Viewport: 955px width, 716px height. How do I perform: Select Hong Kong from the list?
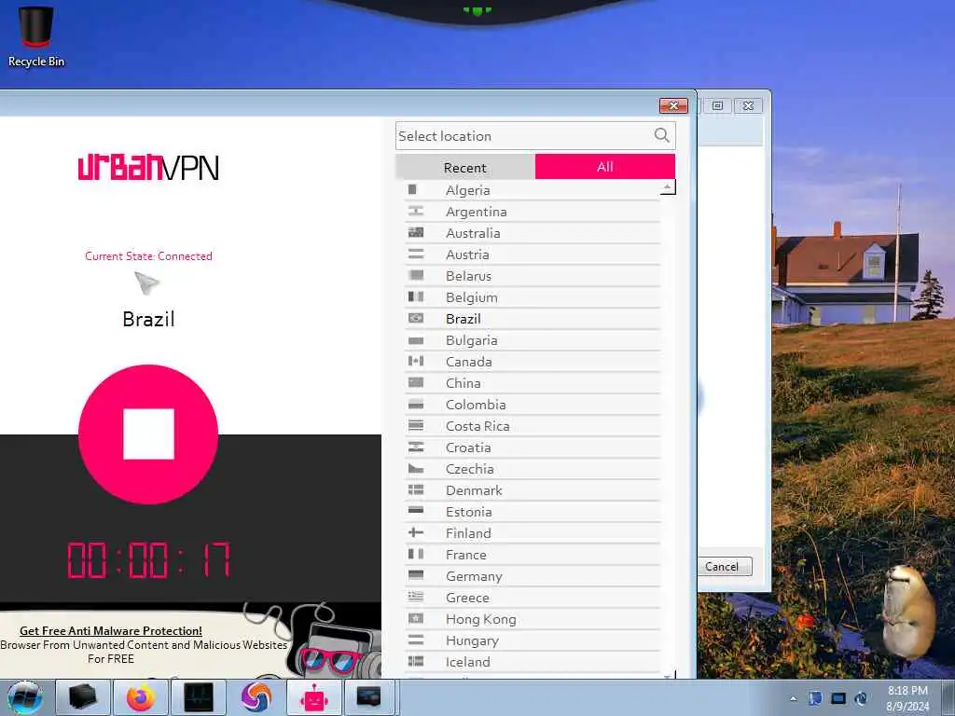tap(533, 619)
